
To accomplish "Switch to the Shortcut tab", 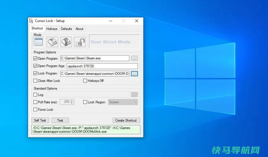I will point(37,28).
